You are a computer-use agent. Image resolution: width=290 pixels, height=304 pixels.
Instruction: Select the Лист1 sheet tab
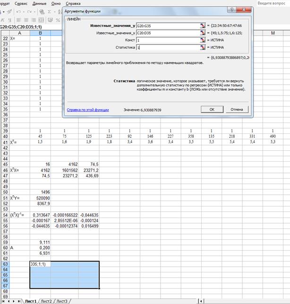pyautogui.click(x=31, y=301)
